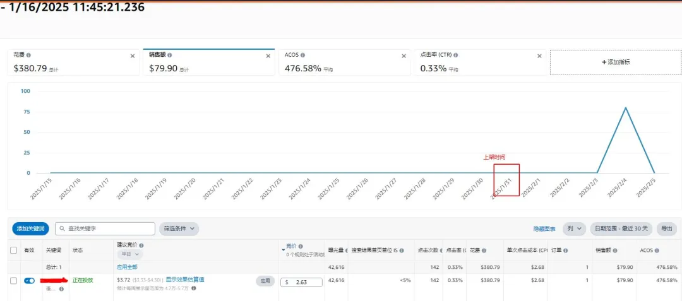Screen dimensions: 682x301
Task: Click the $3.72 suggested bid value
Action: [x=124, y=280]
